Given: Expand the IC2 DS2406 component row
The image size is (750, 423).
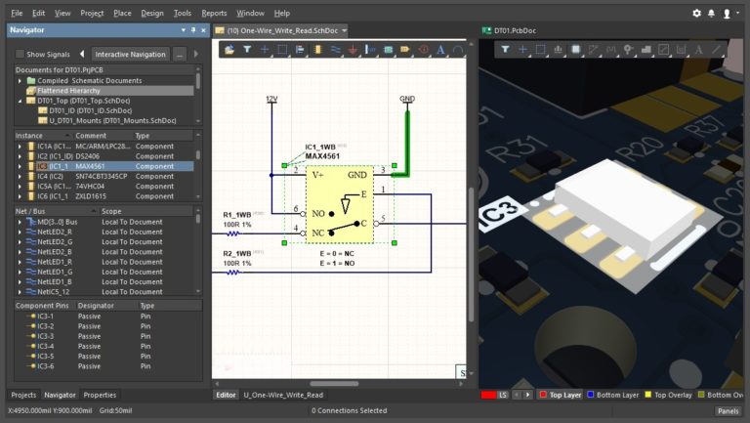Looking at the screenshot, I should (20, 156).
